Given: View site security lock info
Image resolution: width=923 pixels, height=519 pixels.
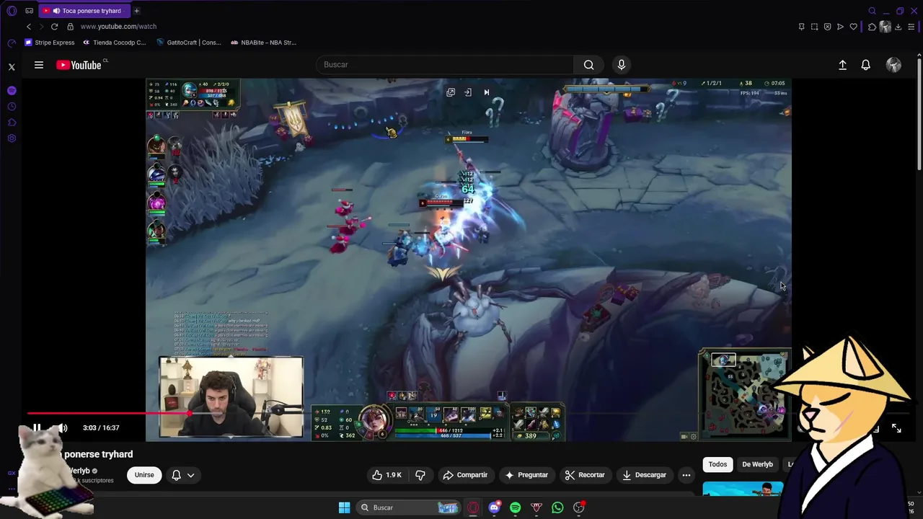Looking at the screenshot, I should [70, 27].
